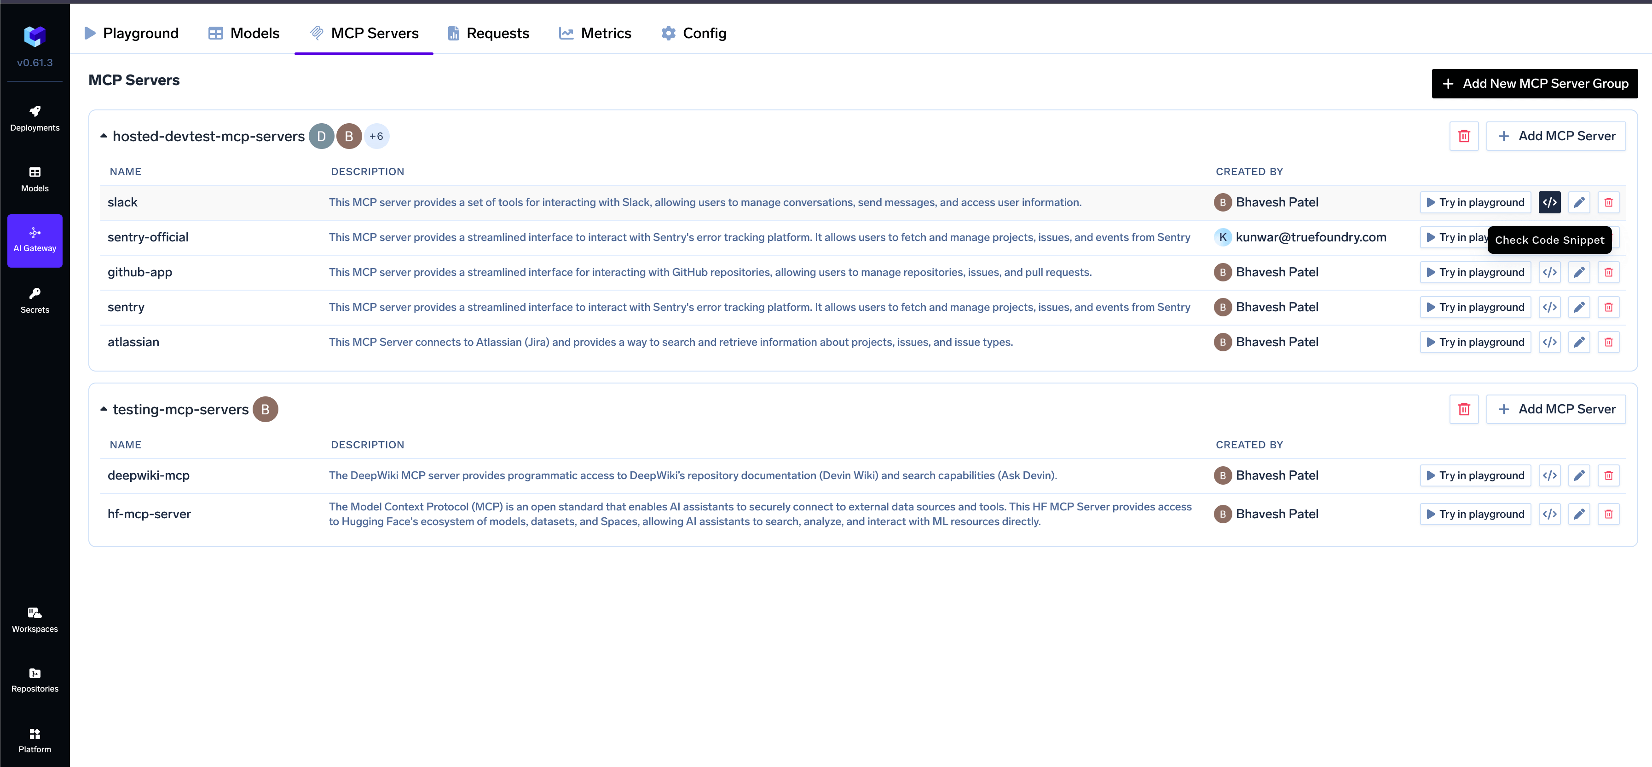Screen dimensions: 1652x767
Task: Delete the slack MCP server
Action: (x=1608, y=202)
